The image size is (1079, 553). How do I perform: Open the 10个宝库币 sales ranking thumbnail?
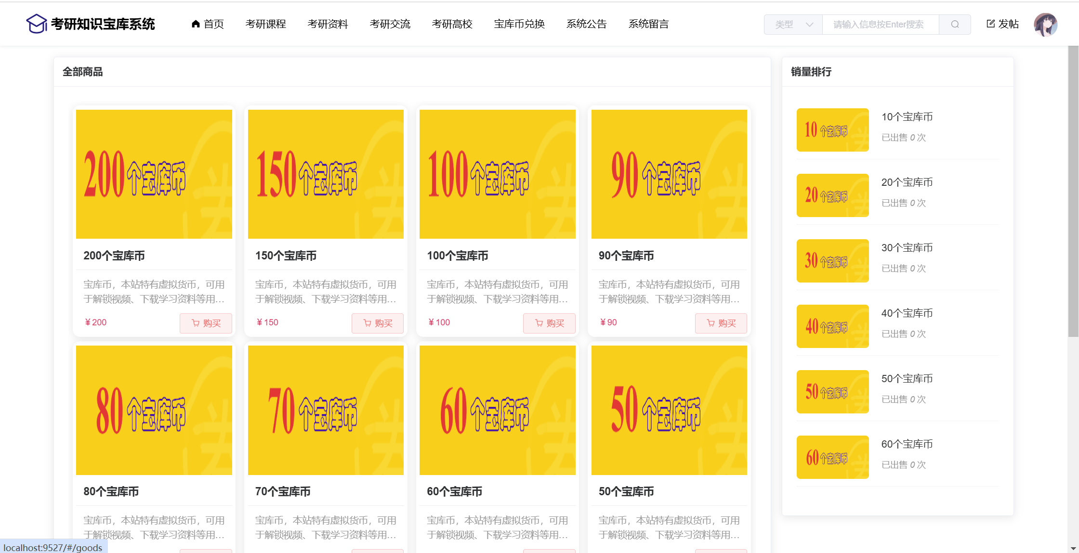832,130
